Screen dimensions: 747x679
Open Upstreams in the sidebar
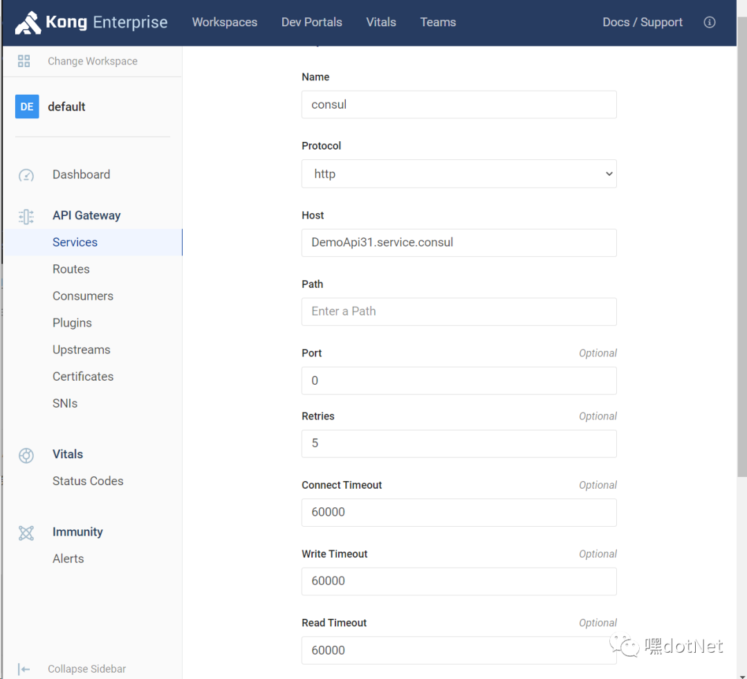tap(82, 350)
